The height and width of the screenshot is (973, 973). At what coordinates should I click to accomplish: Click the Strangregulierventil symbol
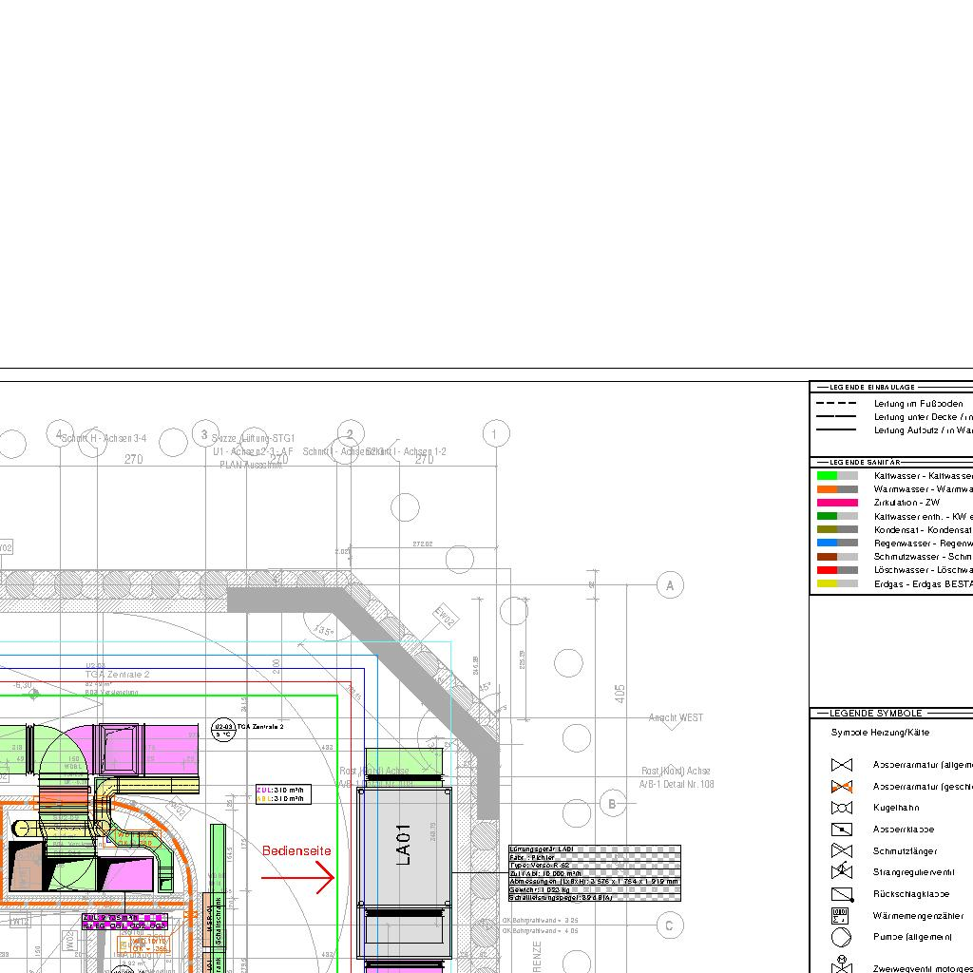click(842, 871)
